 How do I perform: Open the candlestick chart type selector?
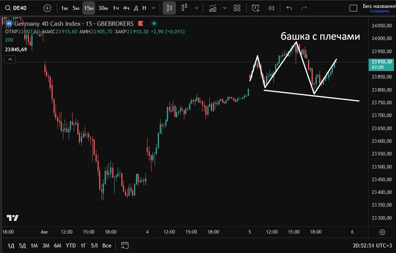point(169,8)
